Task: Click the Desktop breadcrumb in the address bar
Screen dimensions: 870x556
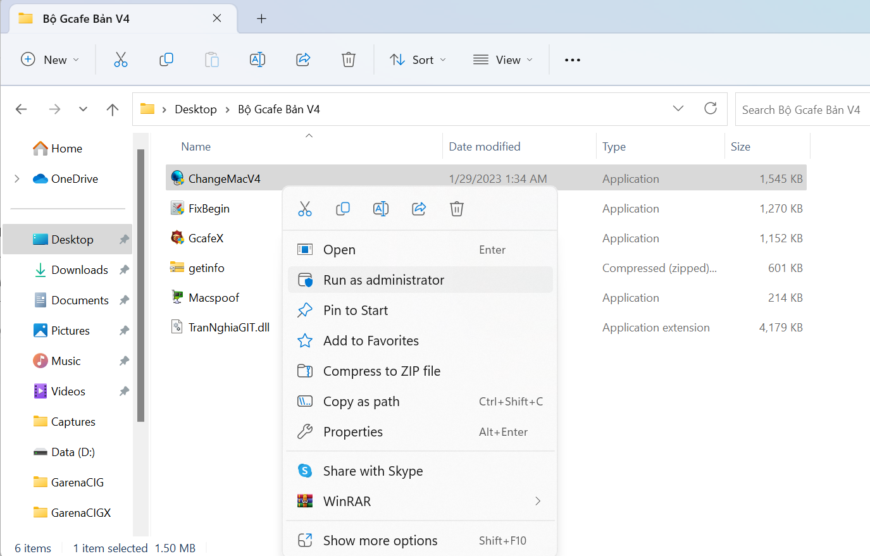Action: click(196, 109)
